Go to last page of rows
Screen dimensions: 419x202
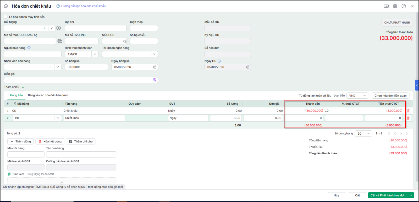pyautogui.click(x=407, y=134)
